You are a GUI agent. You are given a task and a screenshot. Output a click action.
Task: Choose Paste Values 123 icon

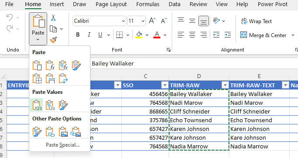click(36, 105)
